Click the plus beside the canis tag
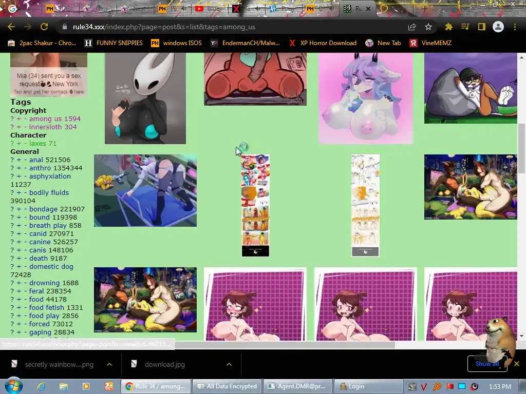This screenshot has width=526, height=394. pos(19,250)
